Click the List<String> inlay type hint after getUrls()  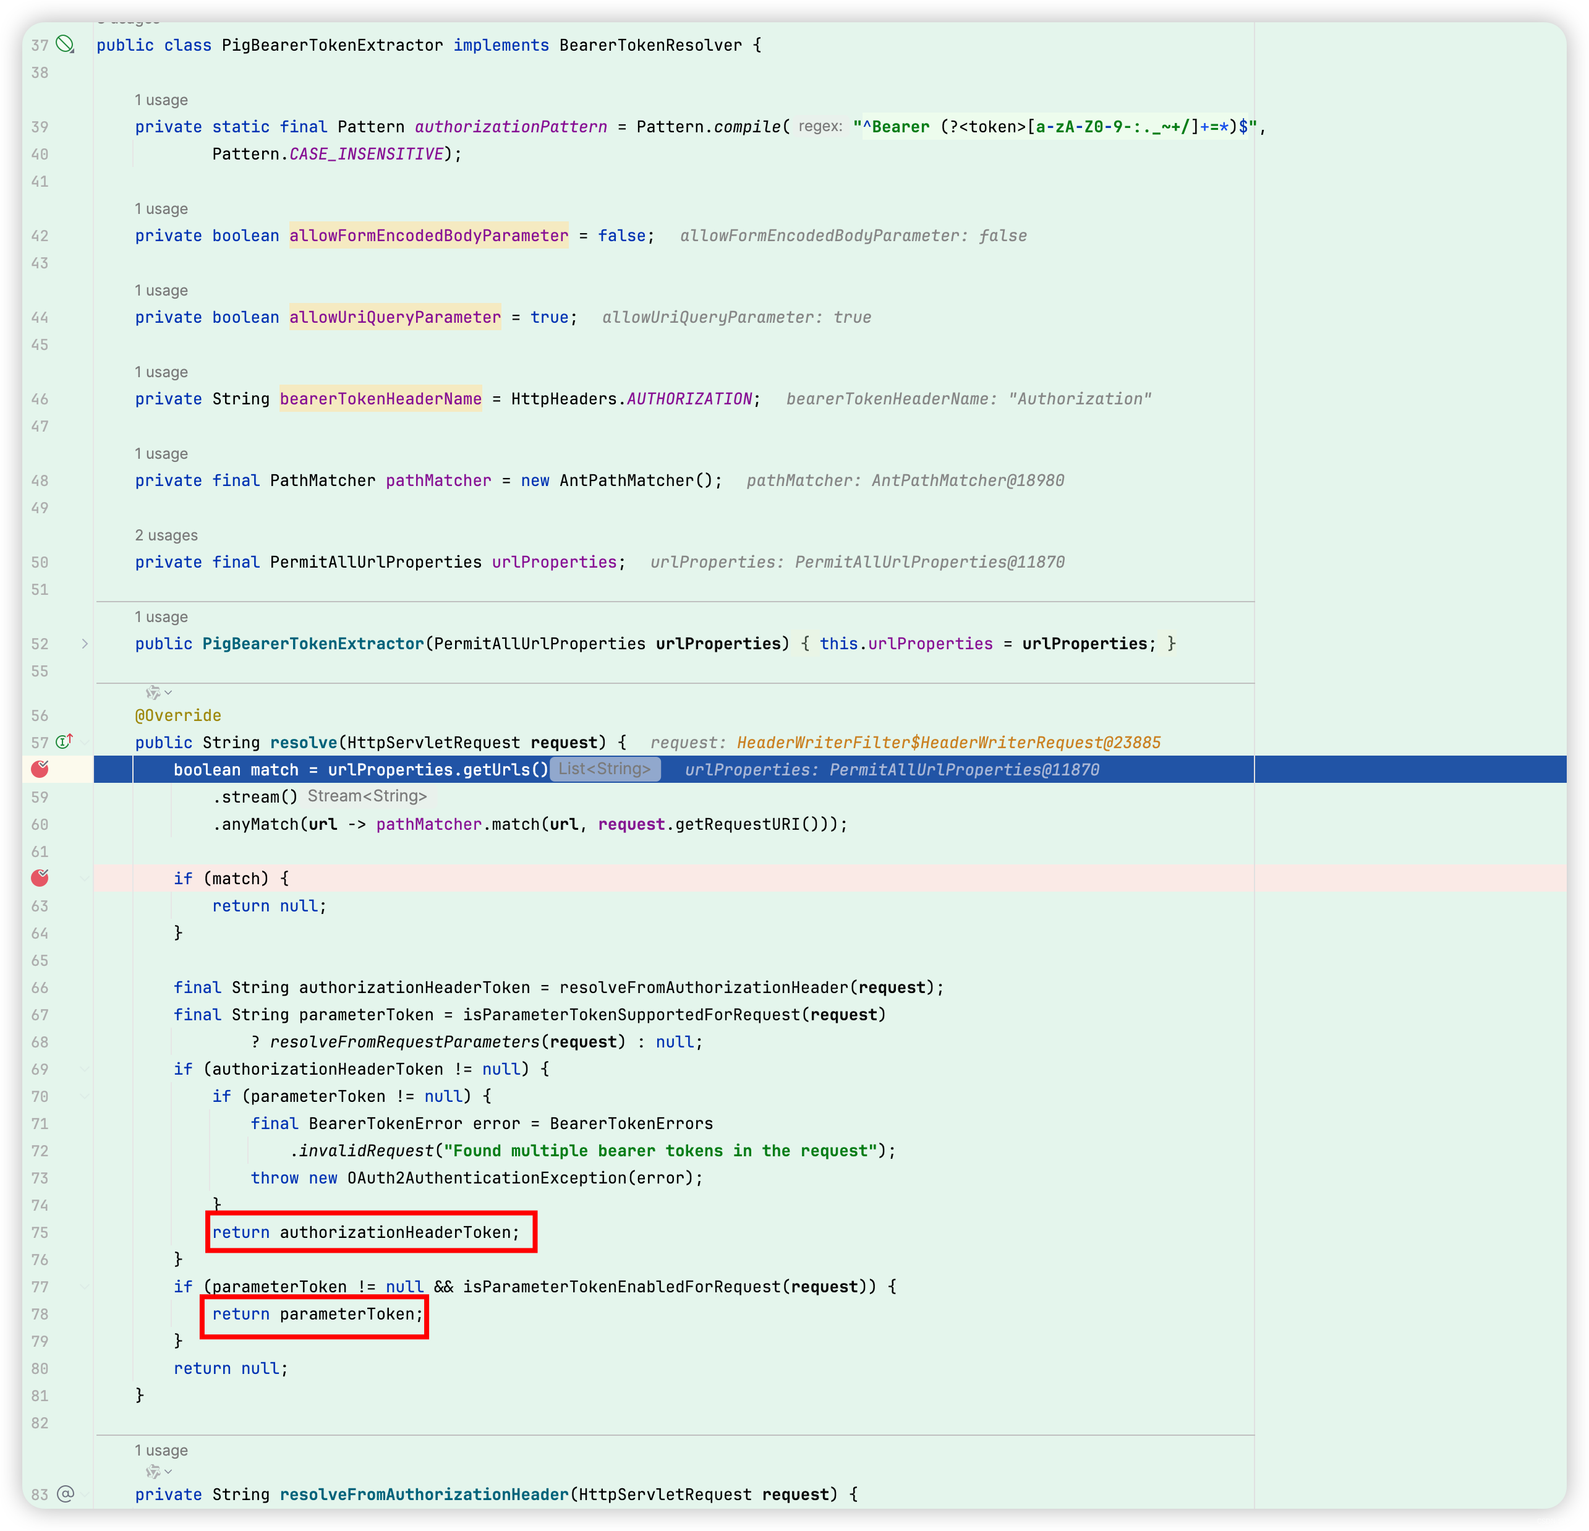click(x=605, y=769)
